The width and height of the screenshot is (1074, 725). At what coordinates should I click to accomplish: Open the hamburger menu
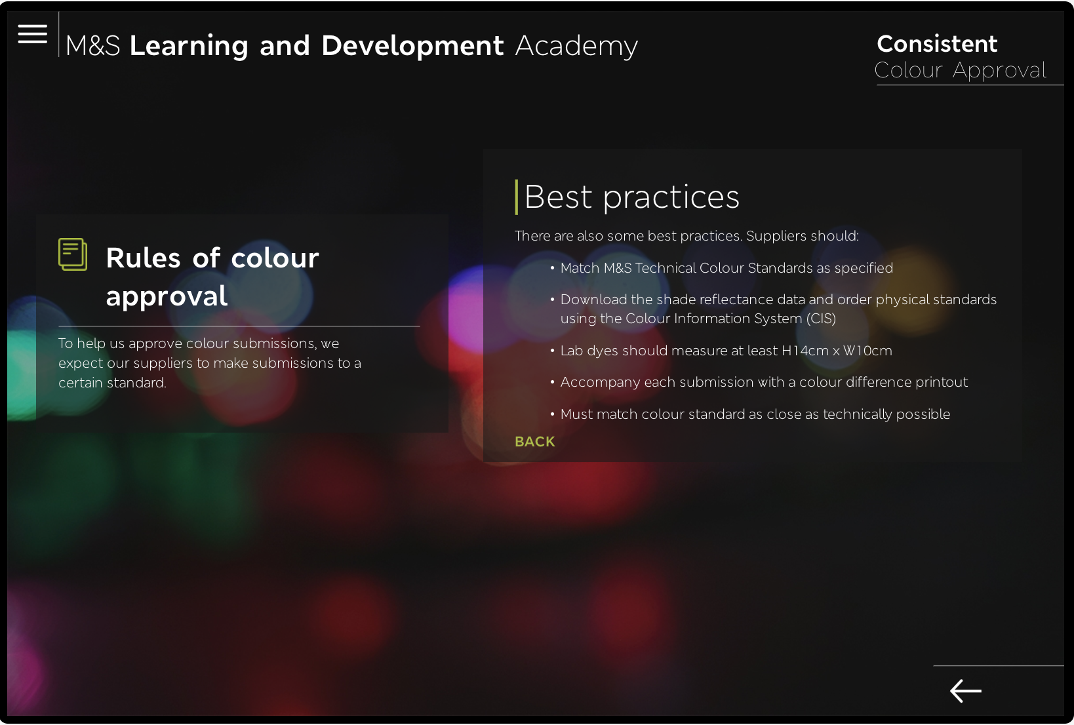click(32, 34)
